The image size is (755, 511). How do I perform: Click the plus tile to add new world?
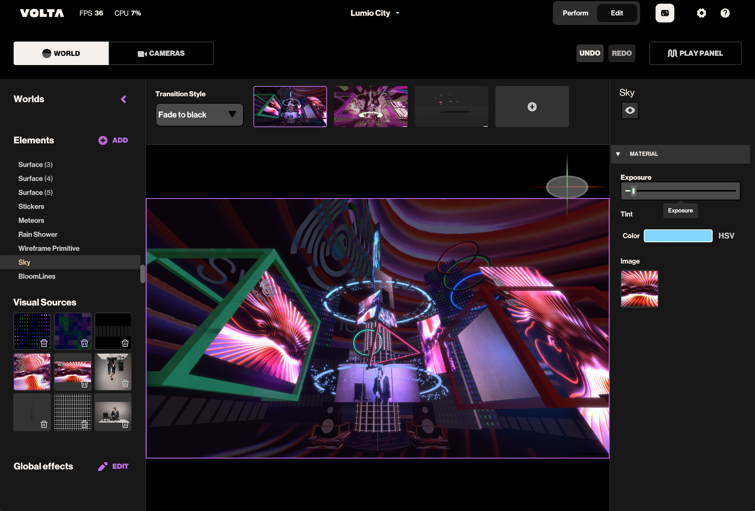tap(532, 107)
